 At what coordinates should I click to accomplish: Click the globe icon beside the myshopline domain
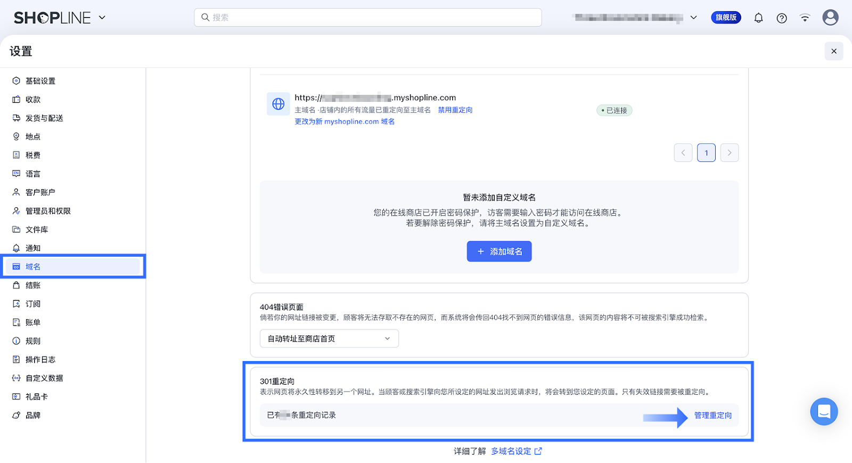(278, 104)
